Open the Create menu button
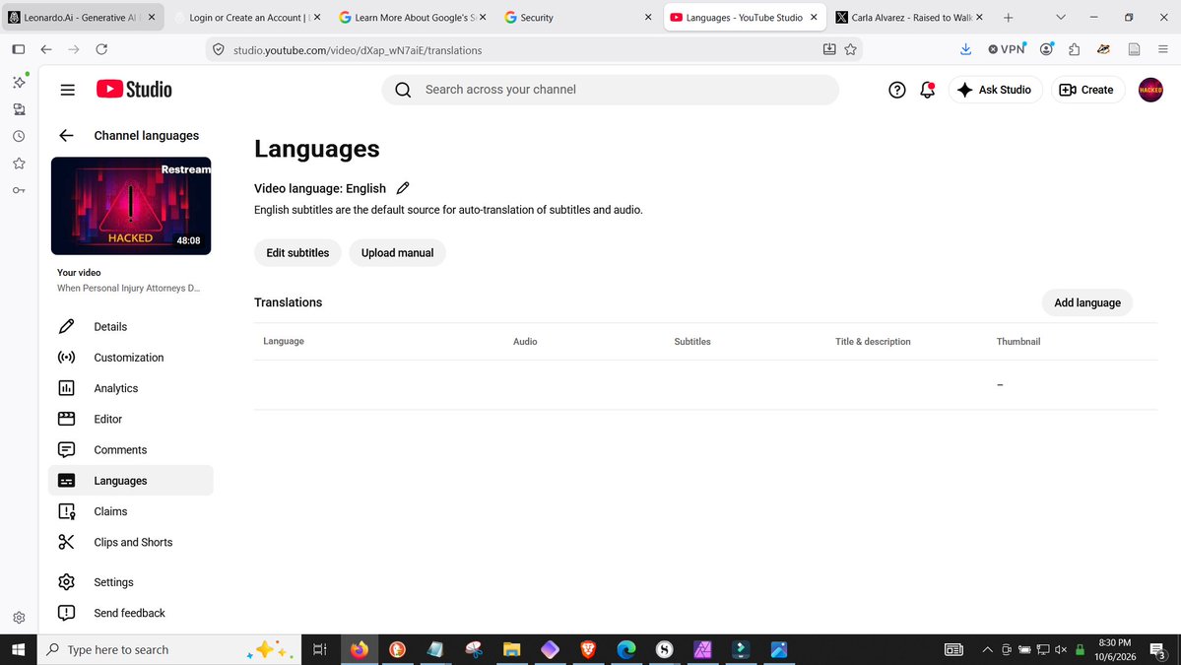Screen dimensions: 1181x665 [x=1086, y=90]
